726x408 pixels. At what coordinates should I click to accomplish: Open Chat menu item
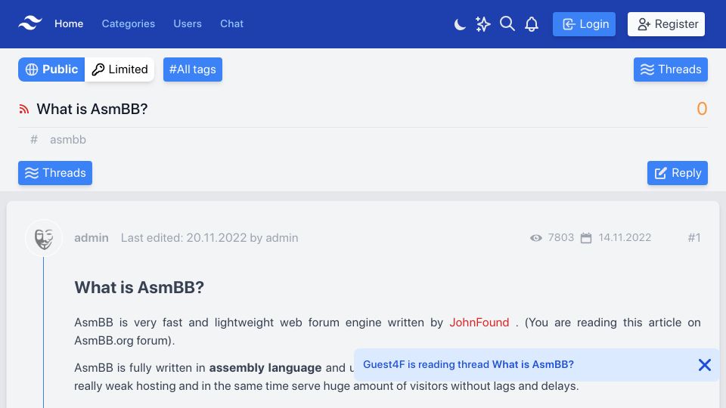231,23
